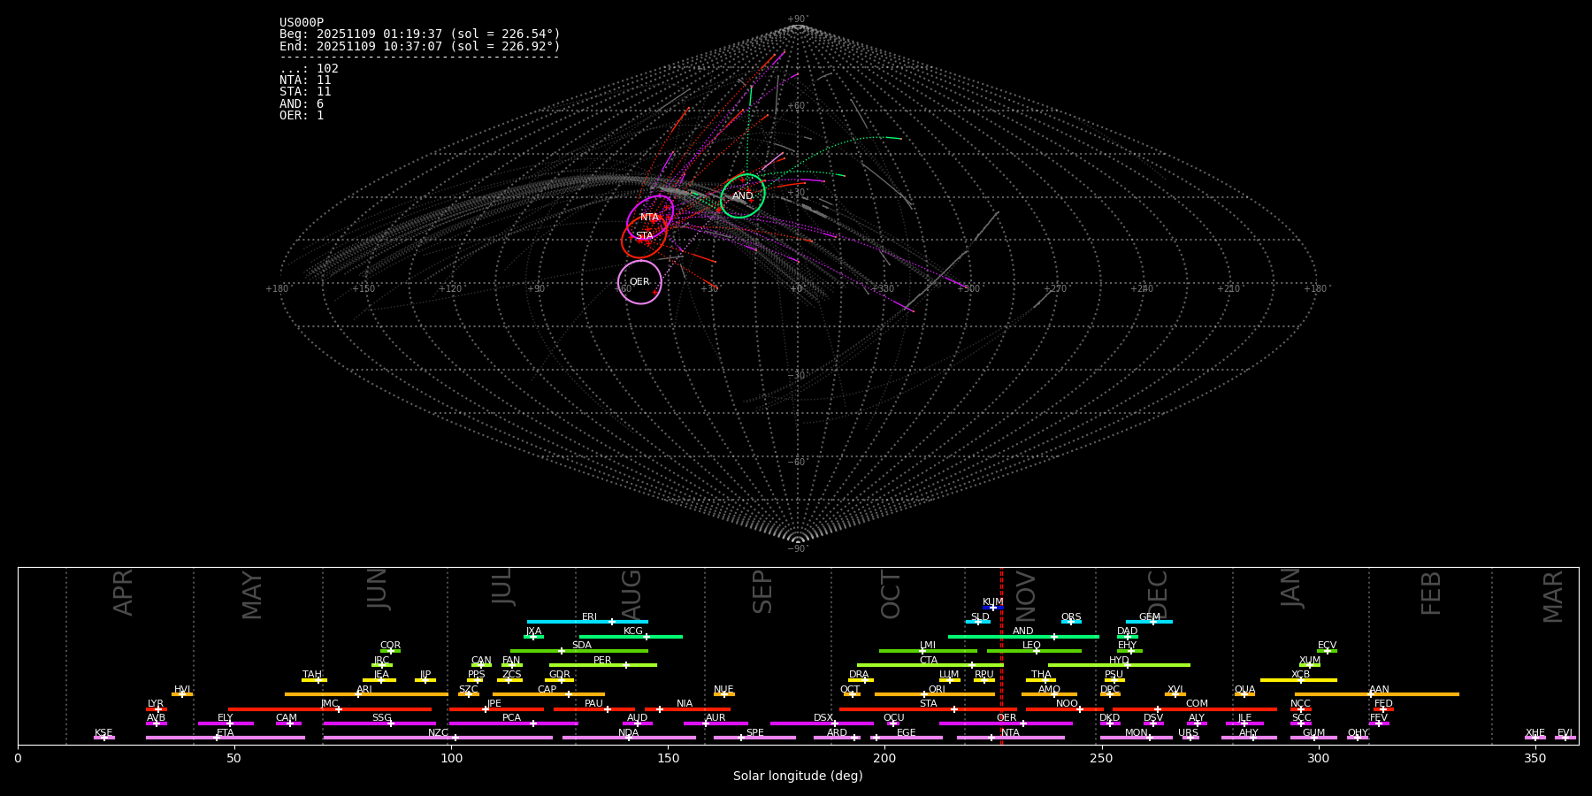Click the End: 20251109 10:37:07 line
Image resolution: width=1592 pixels, height=796 pixels.
click(x=420, y=46)
